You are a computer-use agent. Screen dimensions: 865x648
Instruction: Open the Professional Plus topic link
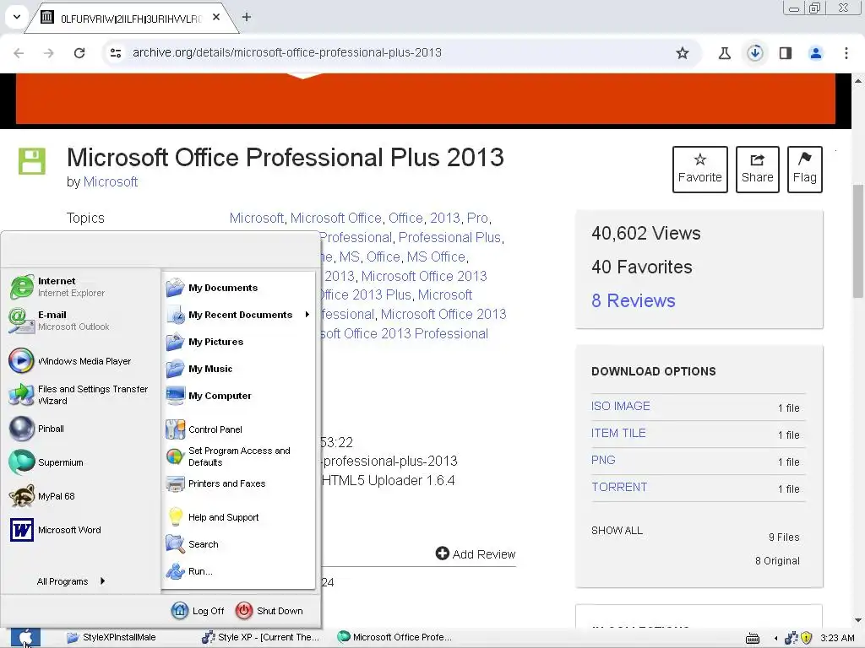point(449,237)
